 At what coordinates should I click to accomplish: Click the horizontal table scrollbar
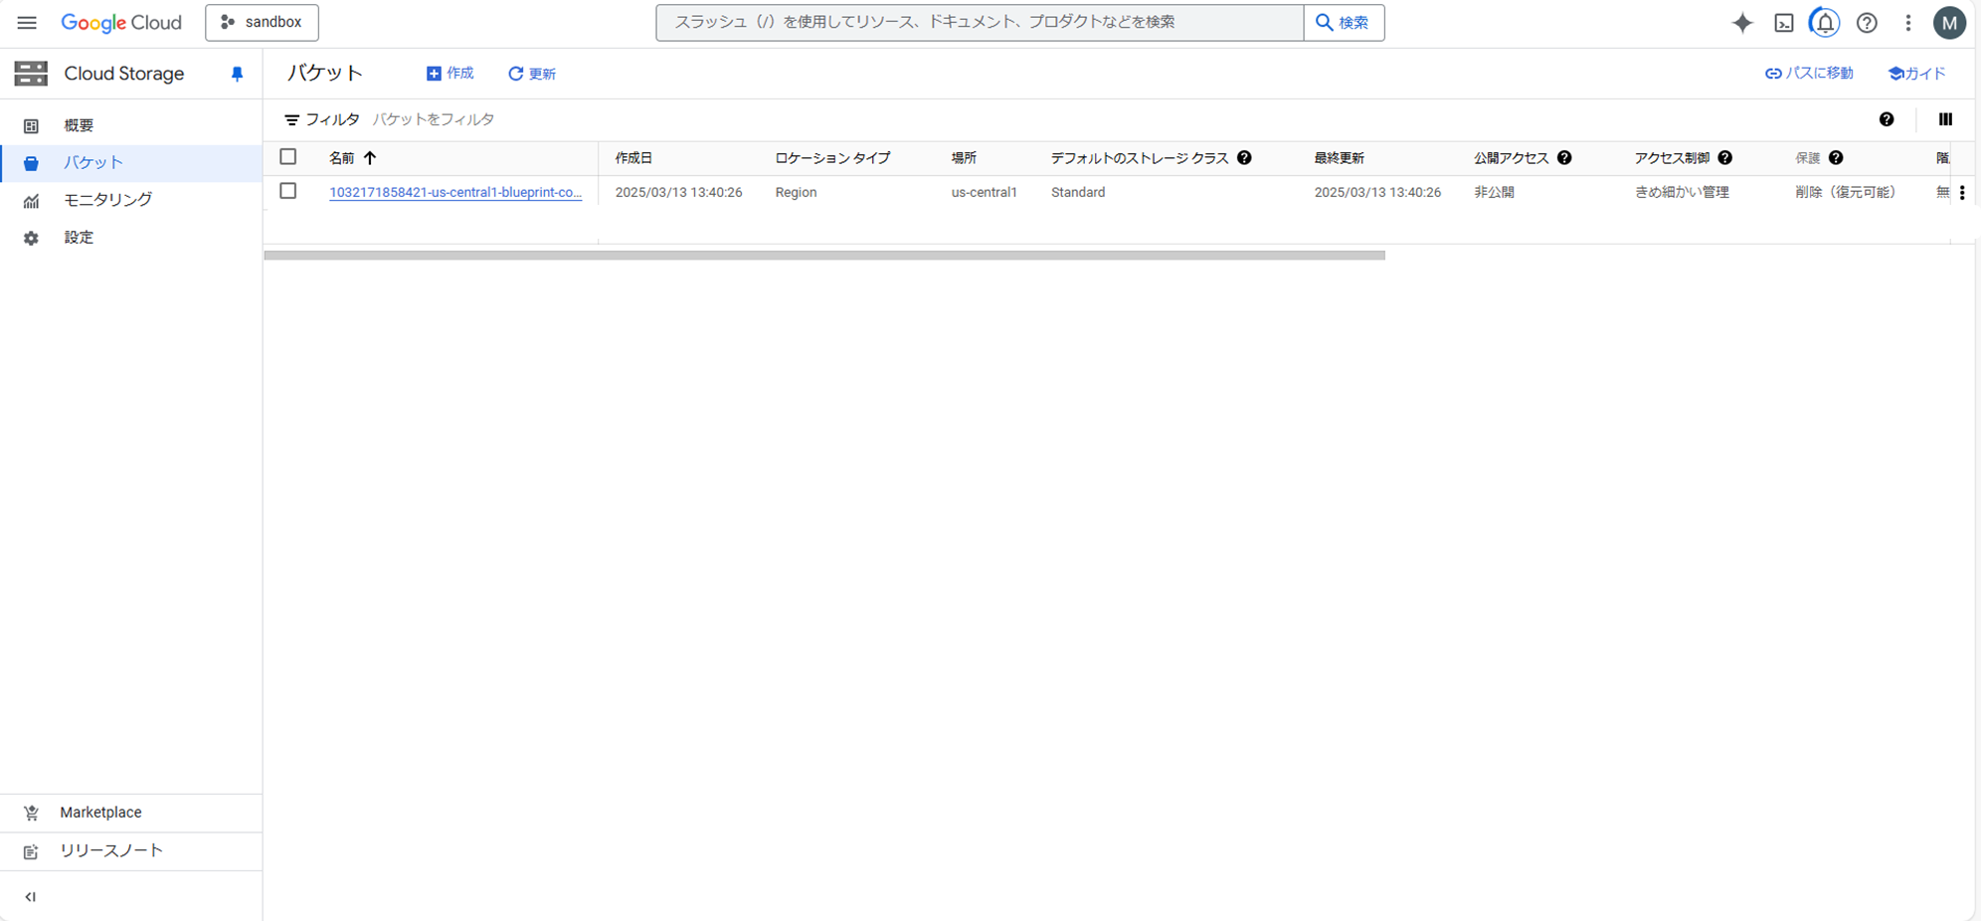824,256
